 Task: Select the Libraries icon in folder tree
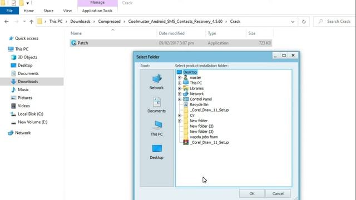pos(186,88)
